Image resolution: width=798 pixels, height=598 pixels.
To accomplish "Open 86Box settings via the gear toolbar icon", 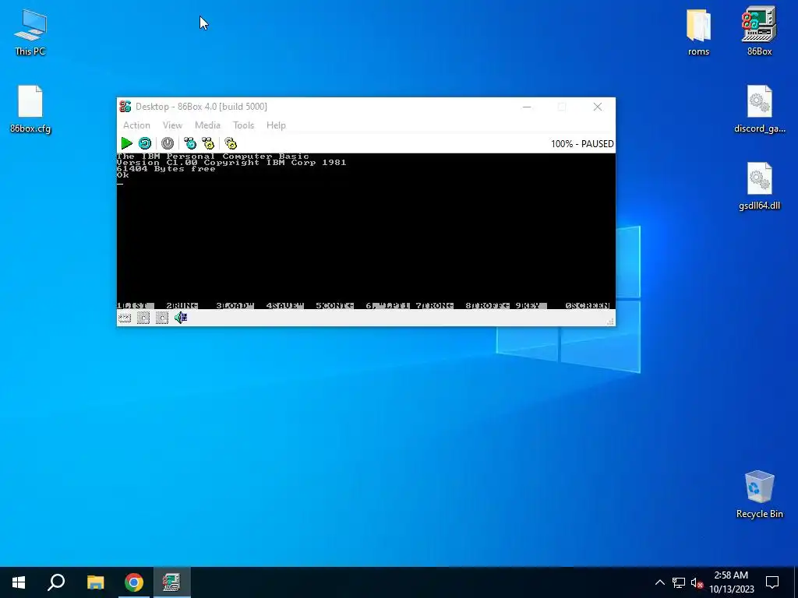I will (231, 143).
